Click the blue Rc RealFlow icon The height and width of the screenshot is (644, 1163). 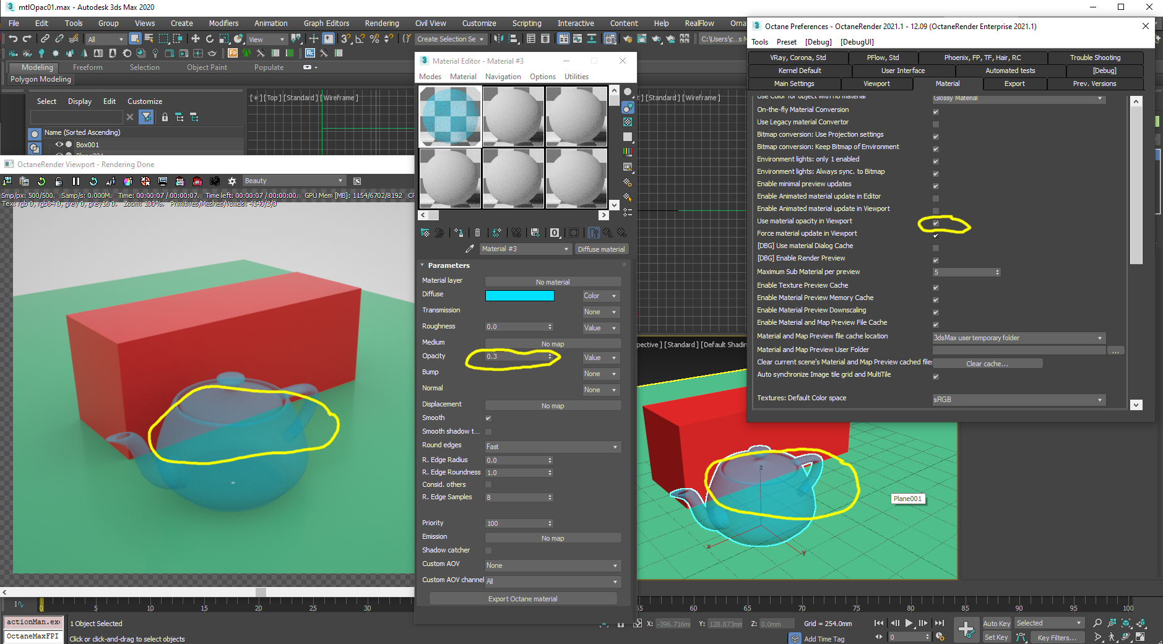coord(310,53)
